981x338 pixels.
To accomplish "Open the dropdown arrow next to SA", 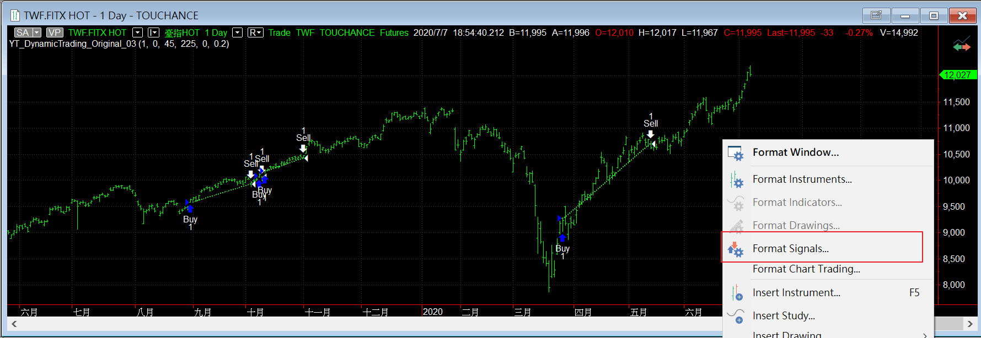I will tap(36, 33).
